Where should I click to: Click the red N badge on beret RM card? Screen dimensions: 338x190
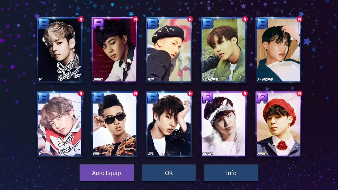[x=190, y=19]
